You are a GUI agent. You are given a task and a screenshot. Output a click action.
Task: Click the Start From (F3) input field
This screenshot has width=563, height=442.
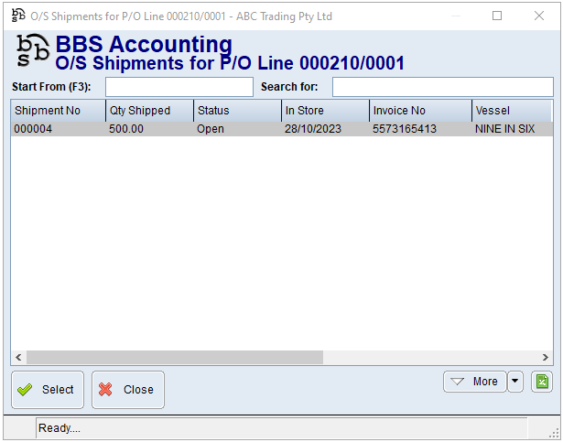click(179, 87)
